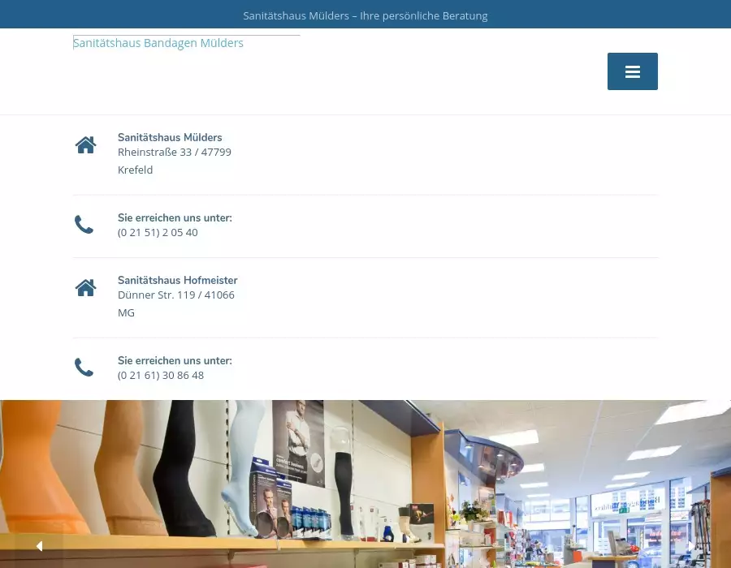
Task: Call the number (0 21 51) 2 05 40
Action: coord(158,232)
